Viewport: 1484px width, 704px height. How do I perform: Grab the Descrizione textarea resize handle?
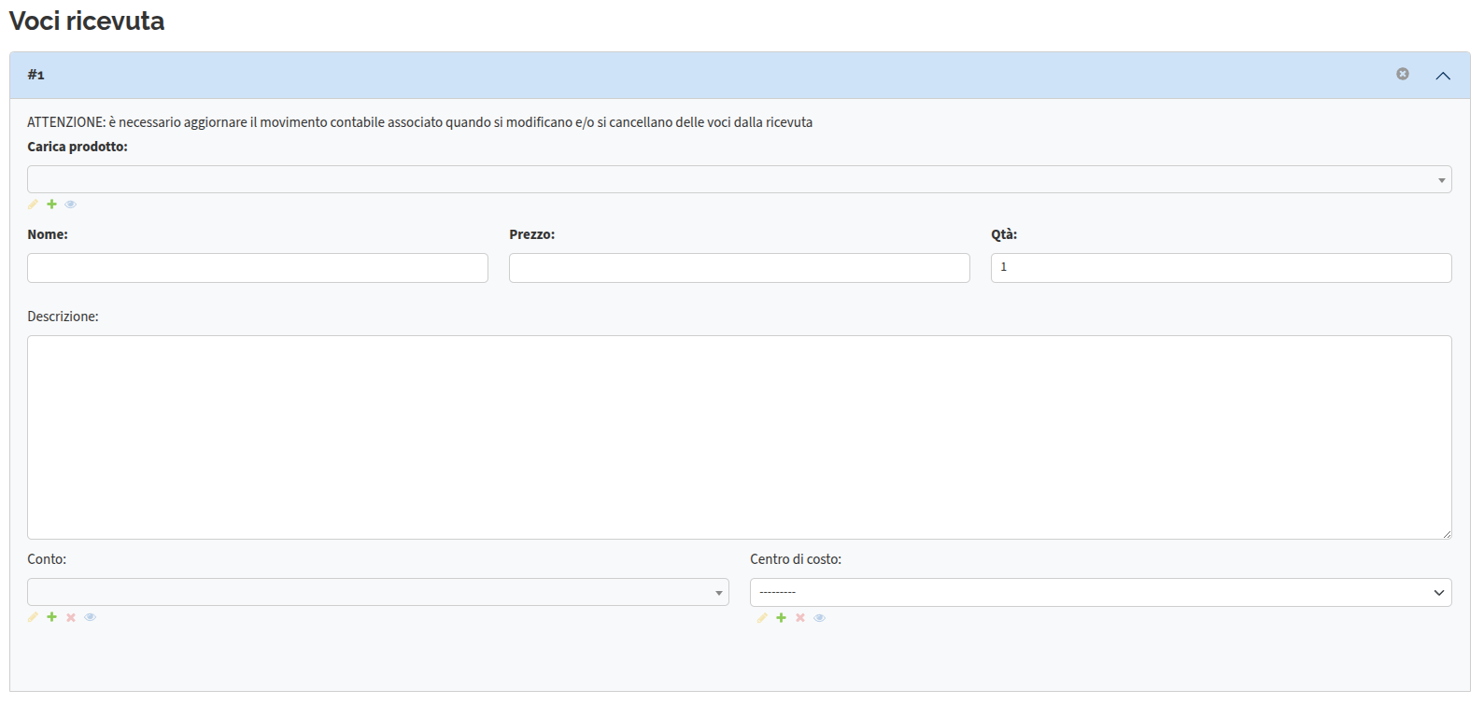[1447, 534]
